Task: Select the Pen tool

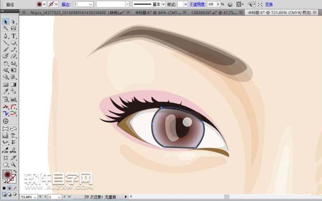Action: tap(5, 36)
